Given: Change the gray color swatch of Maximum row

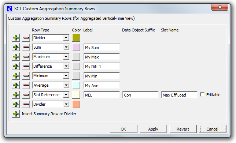Looking at the screenshot, I should click(x=76, y=57).
